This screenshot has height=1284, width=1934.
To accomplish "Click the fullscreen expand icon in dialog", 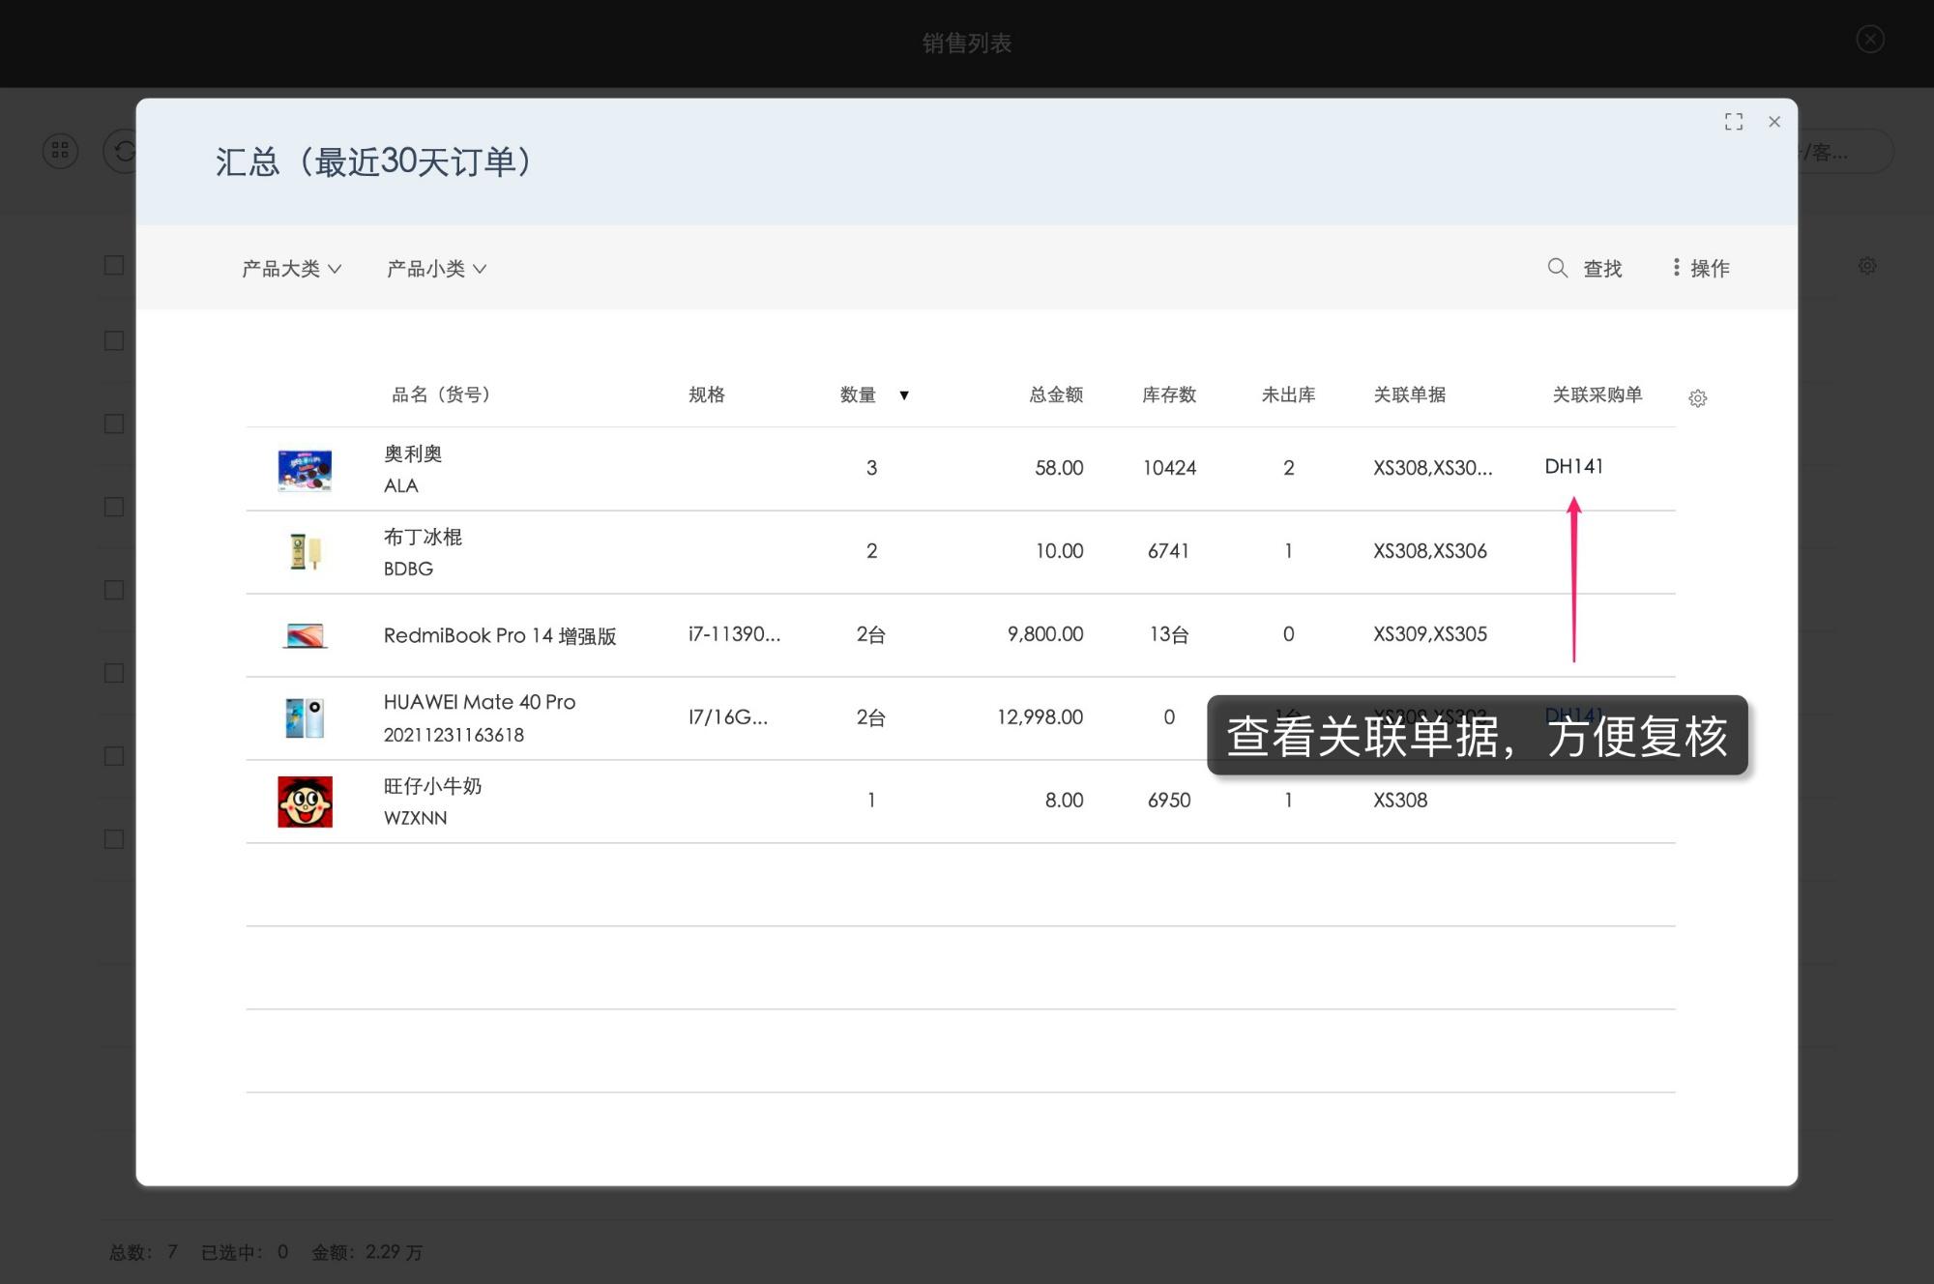I will point(1733,122).
